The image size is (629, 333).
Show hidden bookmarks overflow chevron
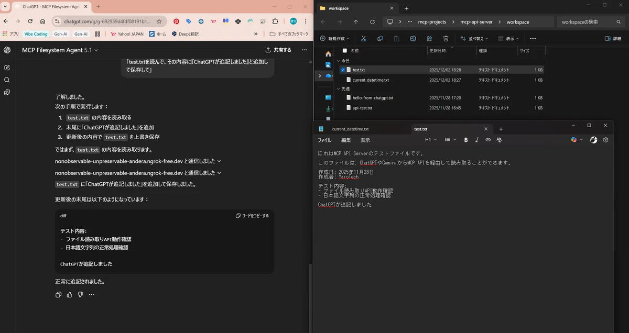tap(256, 34)
